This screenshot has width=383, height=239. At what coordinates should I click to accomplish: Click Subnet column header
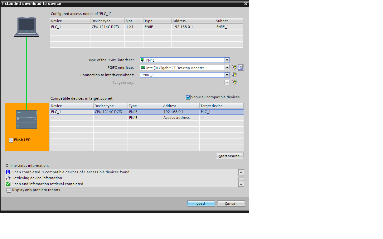pyautogui.click(x=229, y=21)
